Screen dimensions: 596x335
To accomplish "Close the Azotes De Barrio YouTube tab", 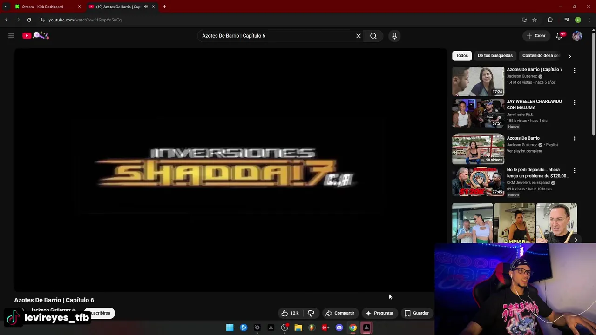I will coord(153,7).
